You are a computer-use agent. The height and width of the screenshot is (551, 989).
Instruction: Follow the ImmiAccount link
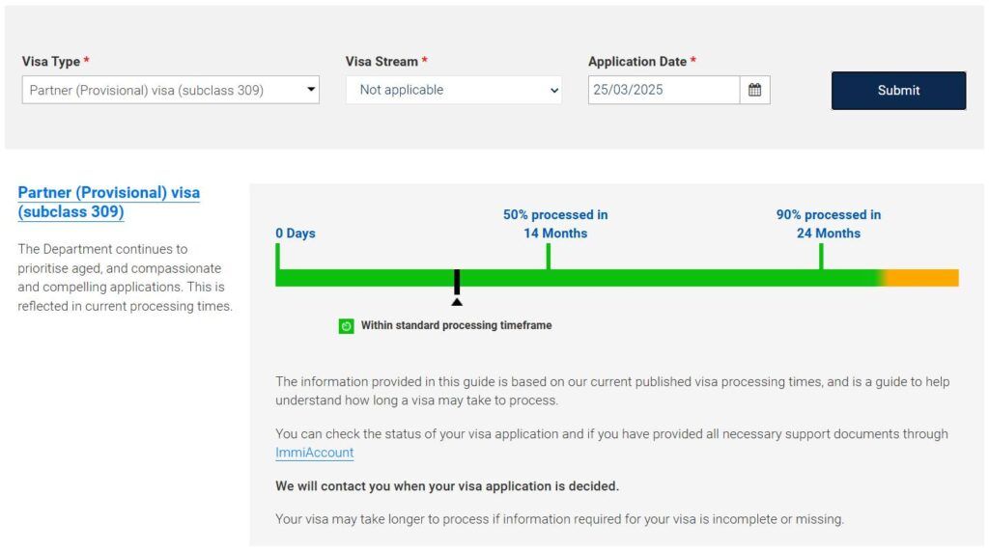click(314, 453)
